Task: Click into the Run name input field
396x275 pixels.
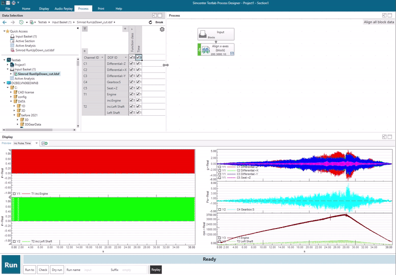Action: [x=96, y=270]
